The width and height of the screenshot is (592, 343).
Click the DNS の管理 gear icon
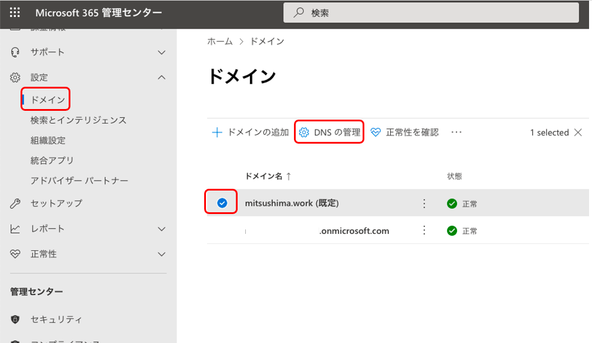point(304,133)
